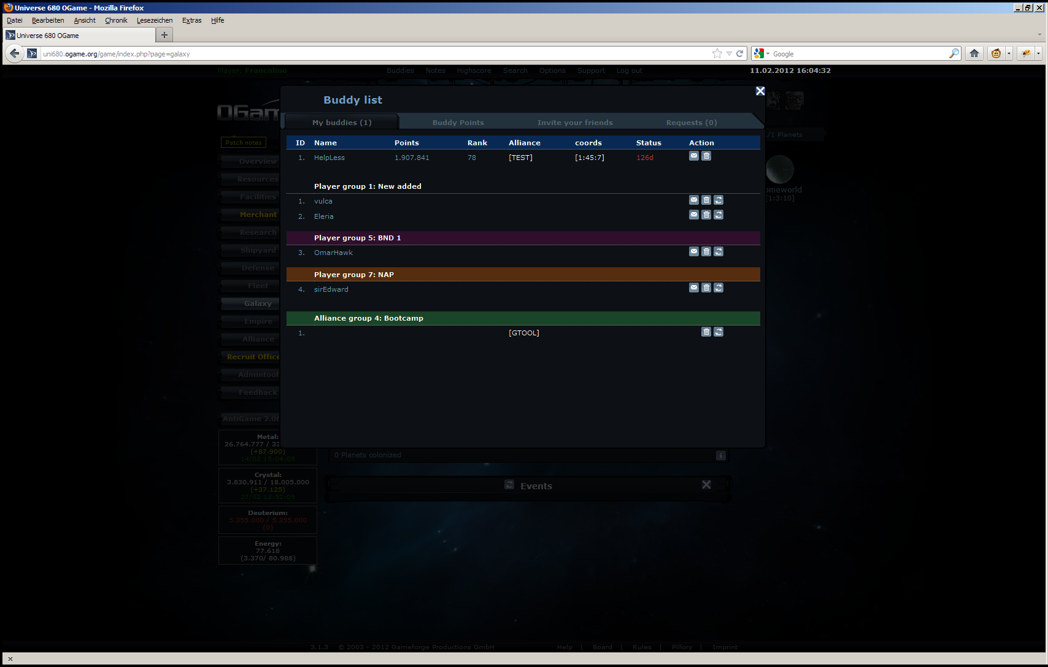Screen dimensions: 1048x667
Task: Move sirEdward to another group
Action: (x=719, y=288)
